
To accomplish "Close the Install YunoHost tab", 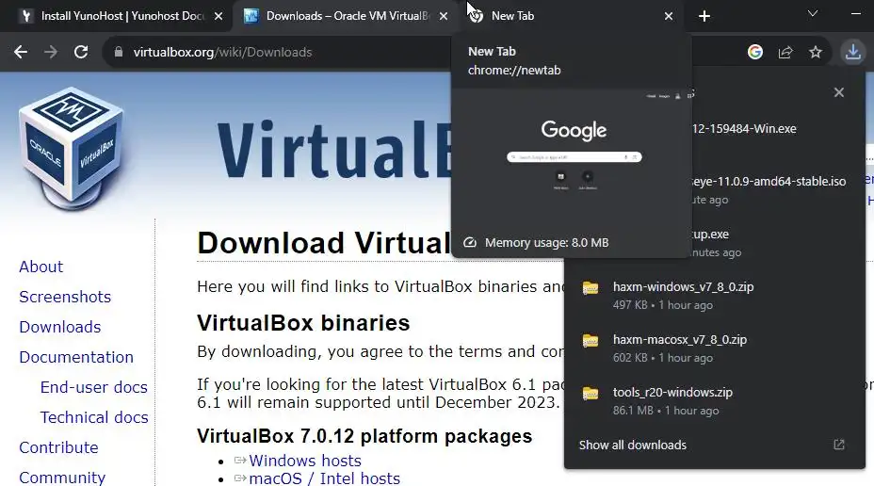I will [x=218, y=16].
